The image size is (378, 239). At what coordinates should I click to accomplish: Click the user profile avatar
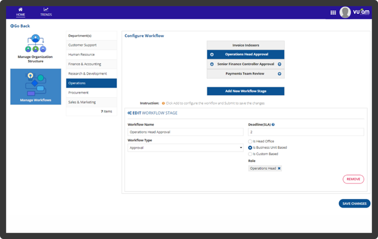pyautogui.click(x=344, y=12)
